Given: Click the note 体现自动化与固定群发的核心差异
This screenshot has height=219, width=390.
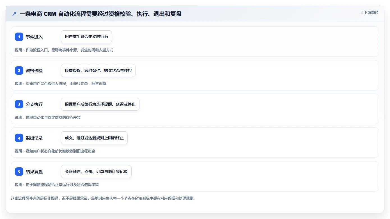Looking at the screenshot, I should (48, 117).
